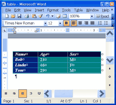Click vertical scrollbar down arrow
The image size is (116, 105).
110,60
